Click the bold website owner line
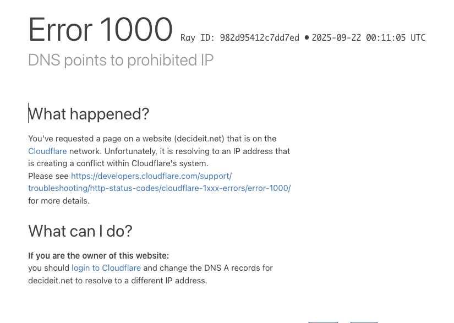Viewport: 454px width, 323px height. point(99,255)
